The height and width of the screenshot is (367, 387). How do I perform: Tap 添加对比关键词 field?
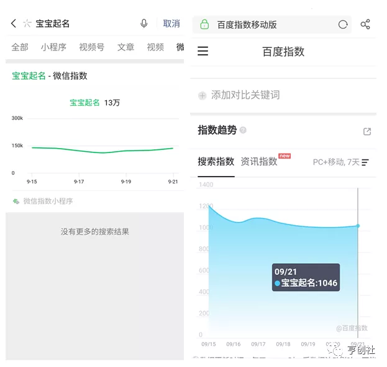pyautogui.click(x=245, y=95)
